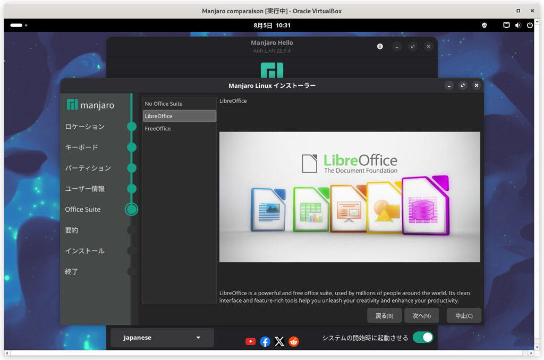Image resolution: width=544 pixels, height=360 pixels.
Task: Open the Reddit link icon
Action: [x=293, y=341]
